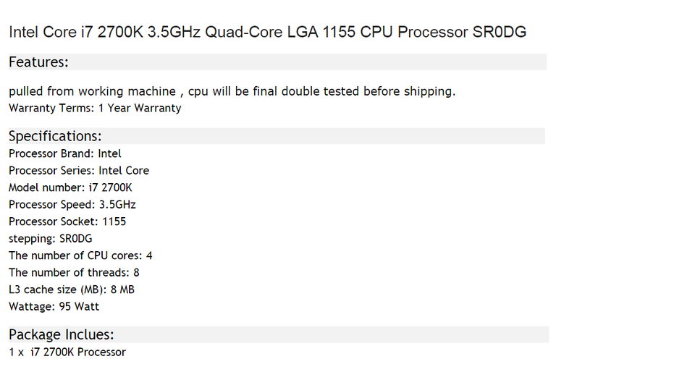695x380 pixels.
Task: Click the L3 cache size line
Action: 72,290
